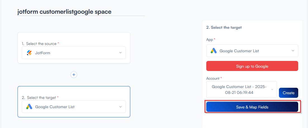Click the Account field label

pos(213,78)
